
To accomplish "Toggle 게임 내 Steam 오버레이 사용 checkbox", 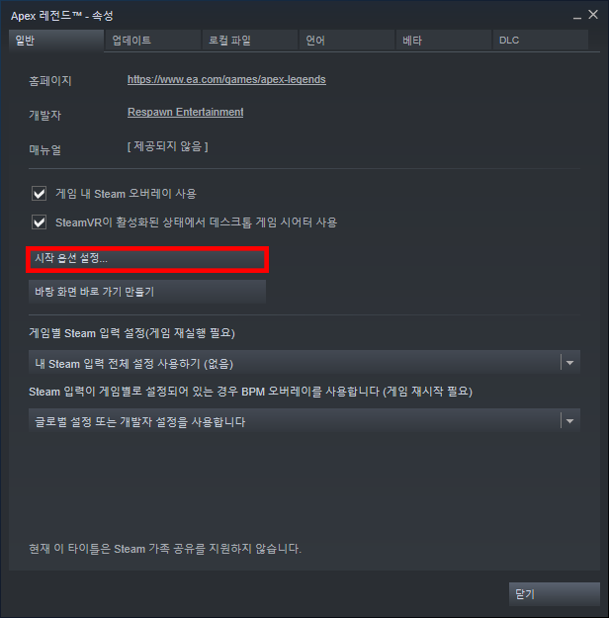I will point(39,194).
